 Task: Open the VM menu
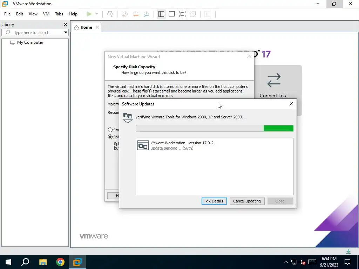(46, 14)
